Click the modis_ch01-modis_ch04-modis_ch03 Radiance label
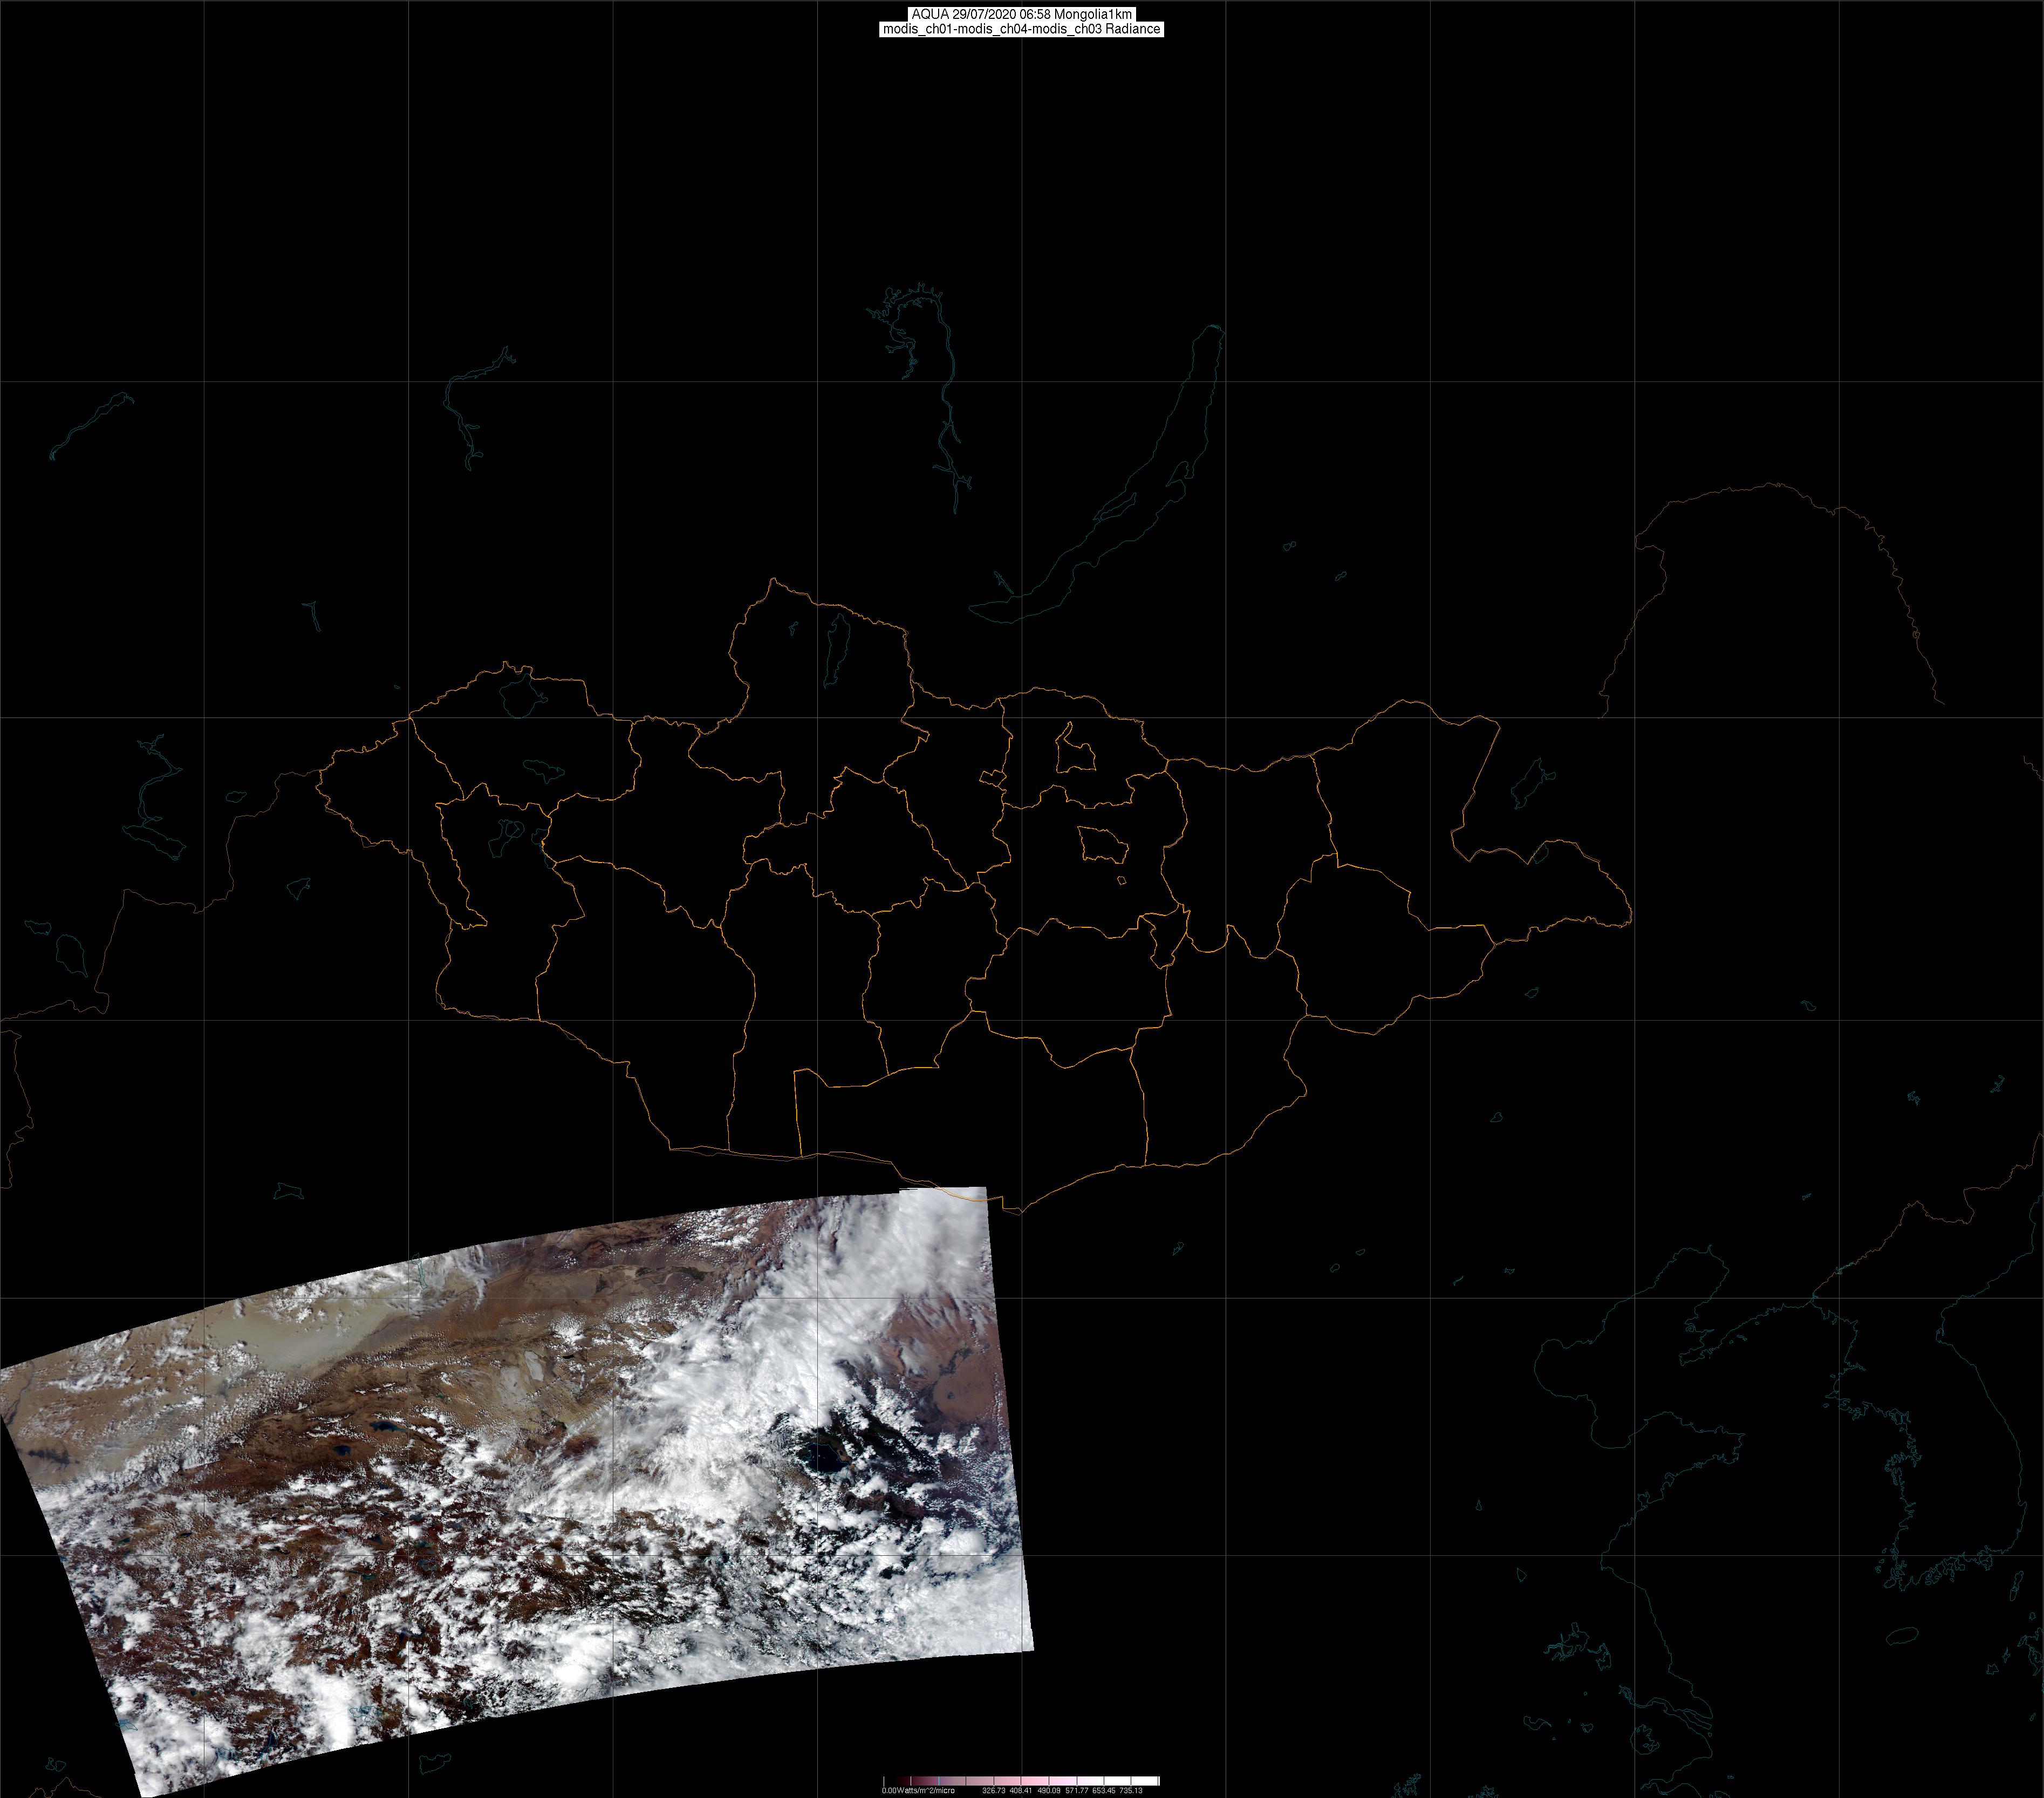Image resolution: width=2044 pixels, height=1798 pixels. [1021, 29]
